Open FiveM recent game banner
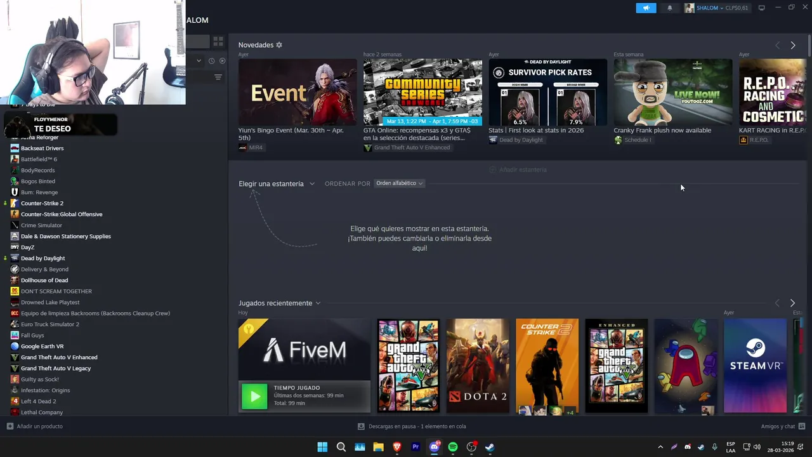 coord(304,350)
